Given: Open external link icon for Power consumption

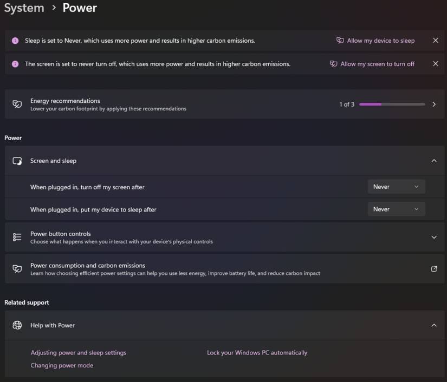Looking at the screenshot, I should 433,269.
